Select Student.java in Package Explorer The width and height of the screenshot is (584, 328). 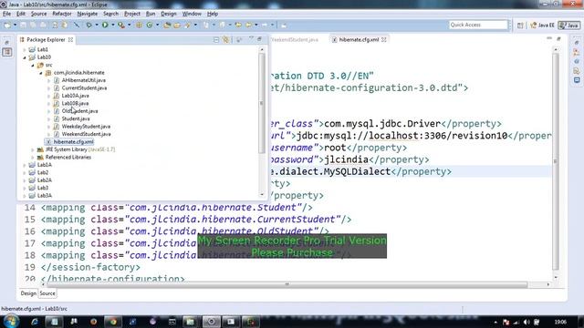(x=76, y=119)
